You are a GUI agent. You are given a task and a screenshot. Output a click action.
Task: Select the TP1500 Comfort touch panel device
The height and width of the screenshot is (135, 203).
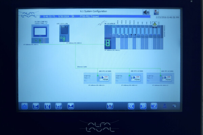[x=40, y=33]
